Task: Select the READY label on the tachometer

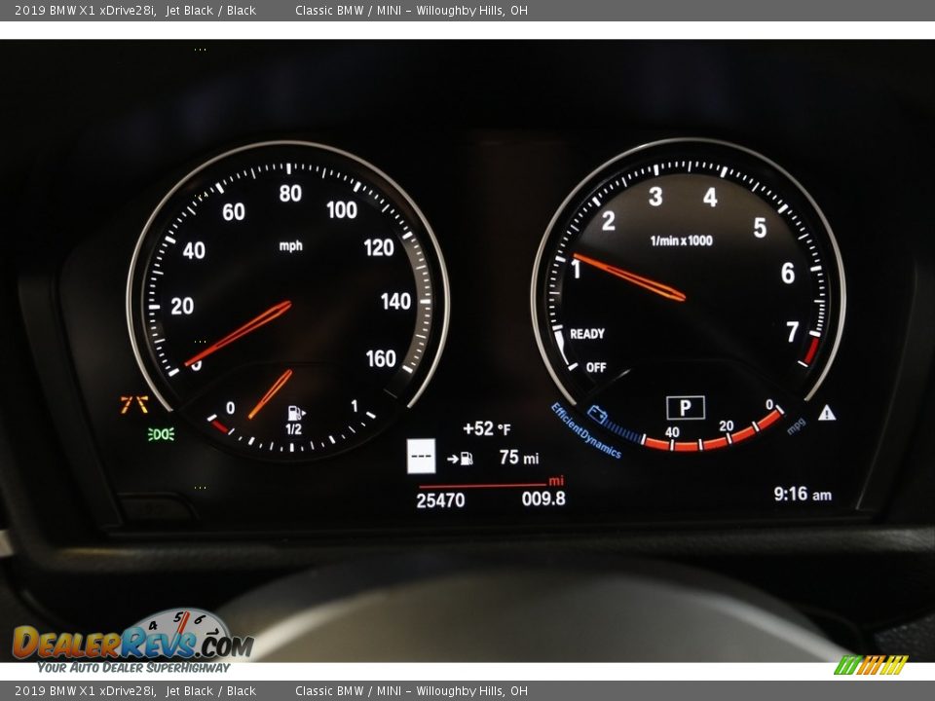Action: pos(586,334)
